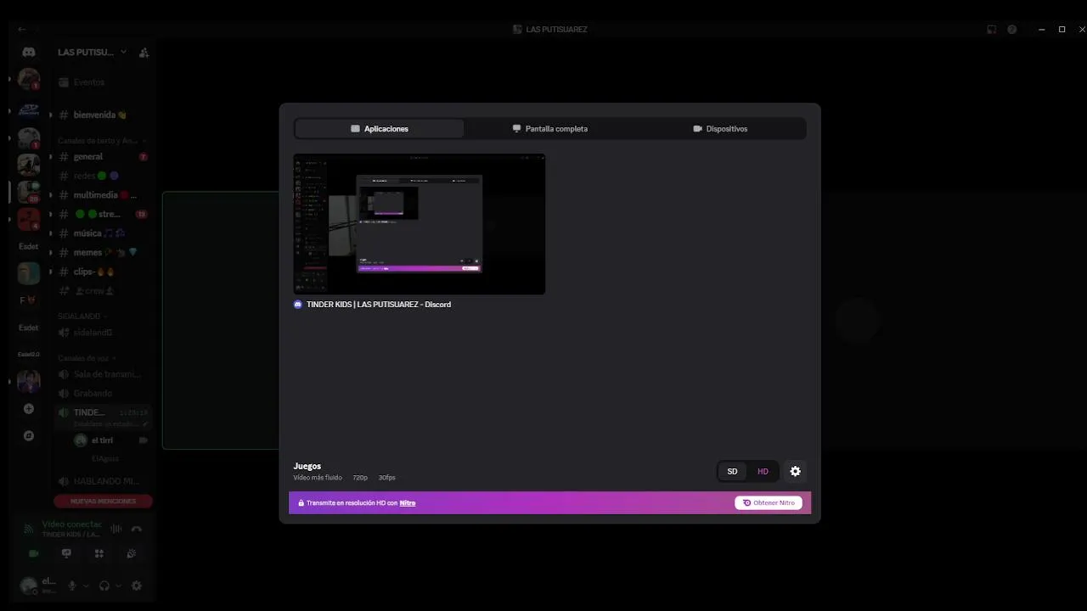This screenshot has width=1087, height=611.
Task: Open the server icon with badge 20
Action: click(x=29, y=192)
